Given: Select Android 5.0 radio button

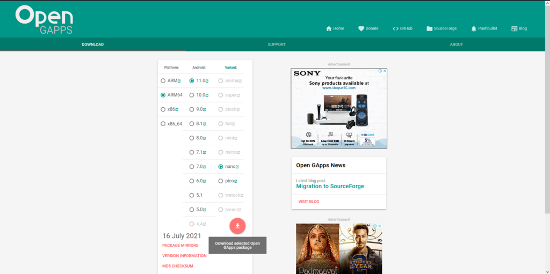Looking at the screenshot, I should click(192, 210).
